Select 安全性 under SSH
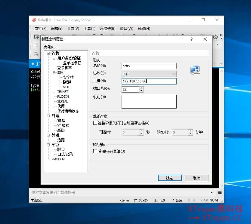The width and height of the screenshot is (251, 224). [68, 77]
